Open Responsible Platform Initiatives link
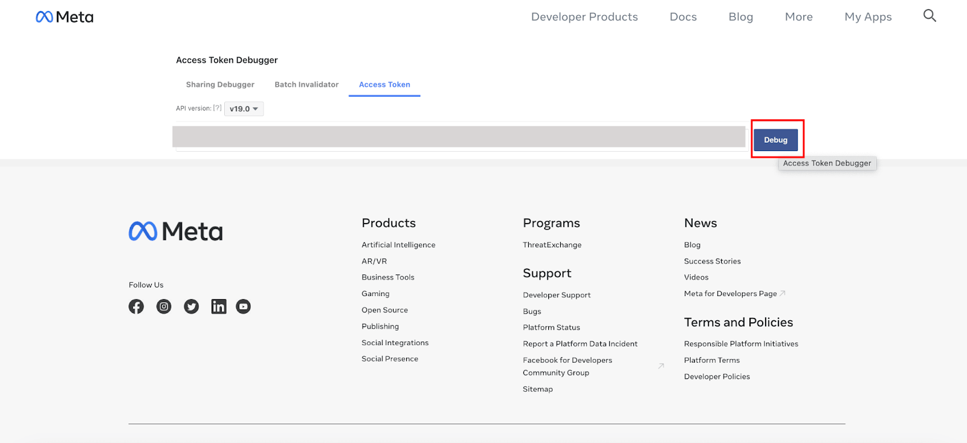Screen dimensions: 967x443 tap(741, 344)
